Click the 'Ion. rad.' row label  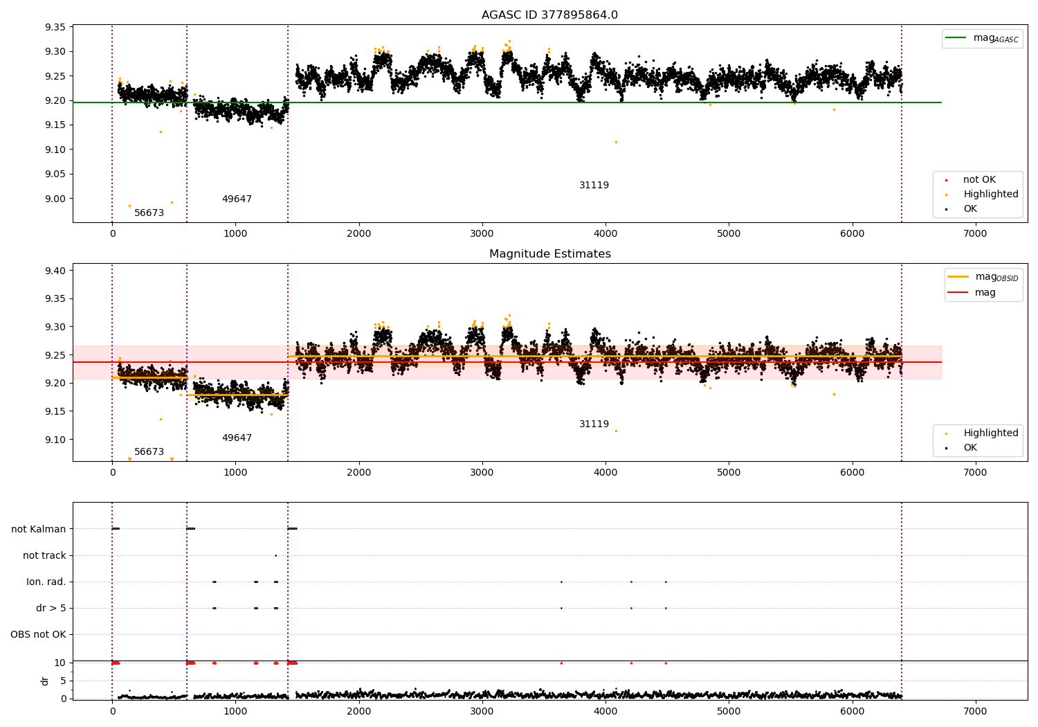coord(46,582)
